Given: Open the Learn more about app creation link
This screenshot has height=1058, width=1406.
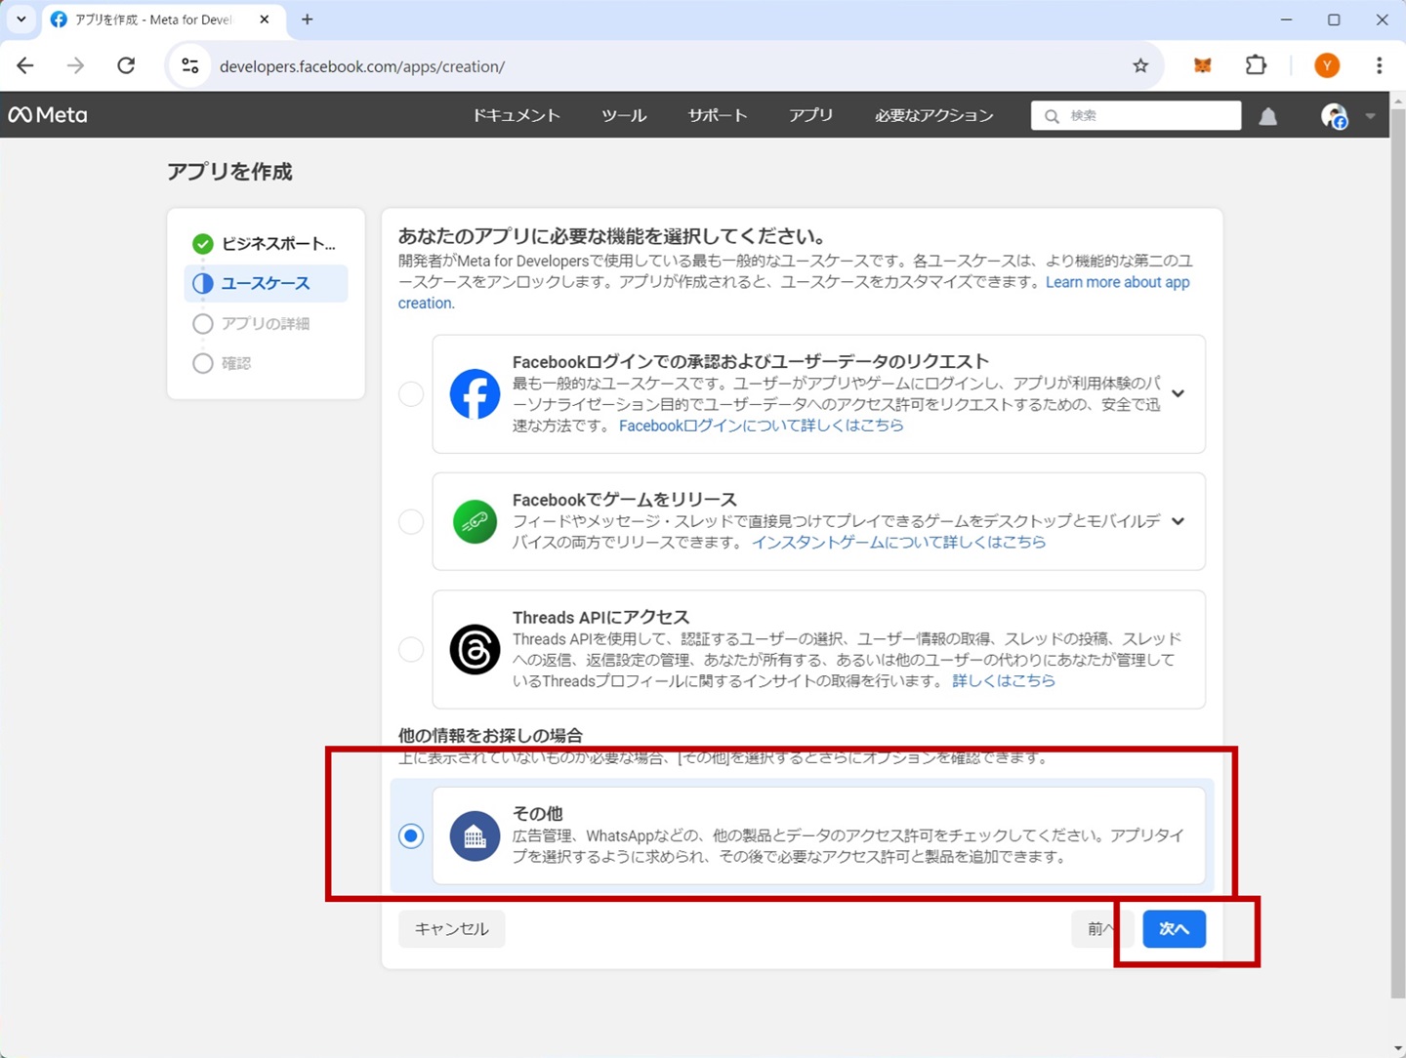Looking at the screenshot, I should 1117,282.
